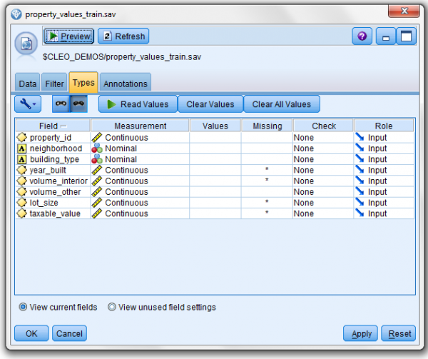Click the Read Values button
The height and width of the screenshot is (359, 428).
point(138,104)
